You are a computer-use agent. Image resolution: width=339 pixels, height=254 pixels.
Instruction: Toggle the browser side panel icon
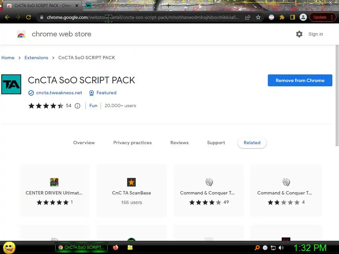(x=293, y=17)
